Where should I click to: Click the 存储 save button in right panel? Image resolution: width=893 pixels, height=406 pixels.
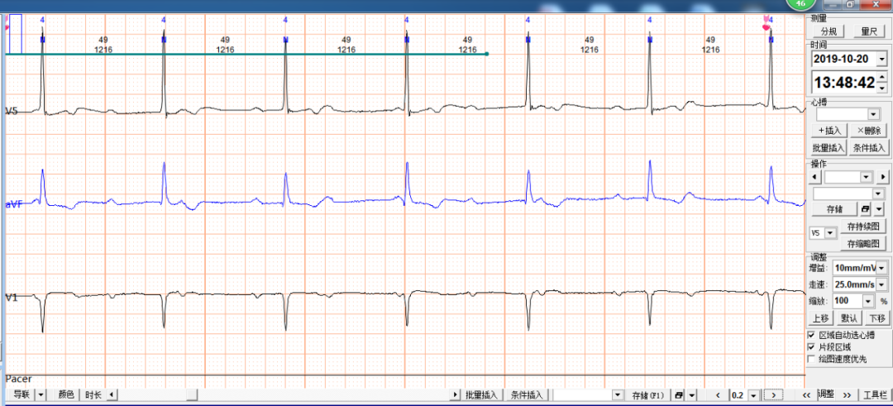click(x=833, y=209)
